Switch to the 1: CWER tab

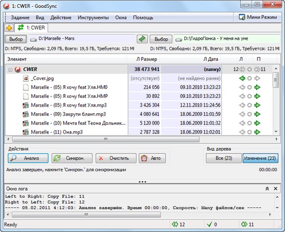point(31,28)
